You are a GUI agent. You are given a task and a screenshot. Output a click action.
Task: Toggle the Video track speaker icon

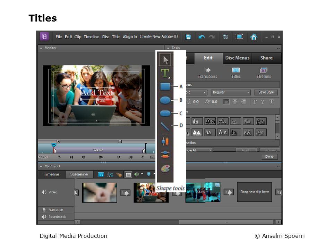click(x=44, y=192)
